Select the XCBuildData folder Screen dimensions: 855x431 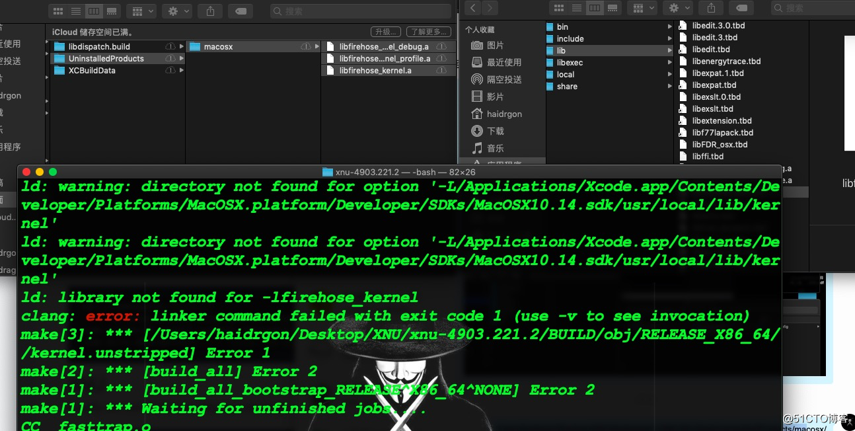[92, 70]
